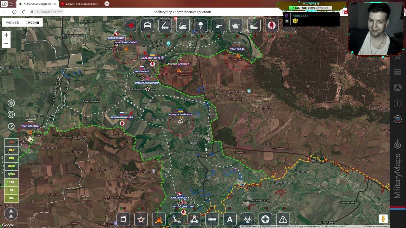Open Быстрые клавиши link at bottom
This screenshot has height=228, width=406.
[250, 226]
